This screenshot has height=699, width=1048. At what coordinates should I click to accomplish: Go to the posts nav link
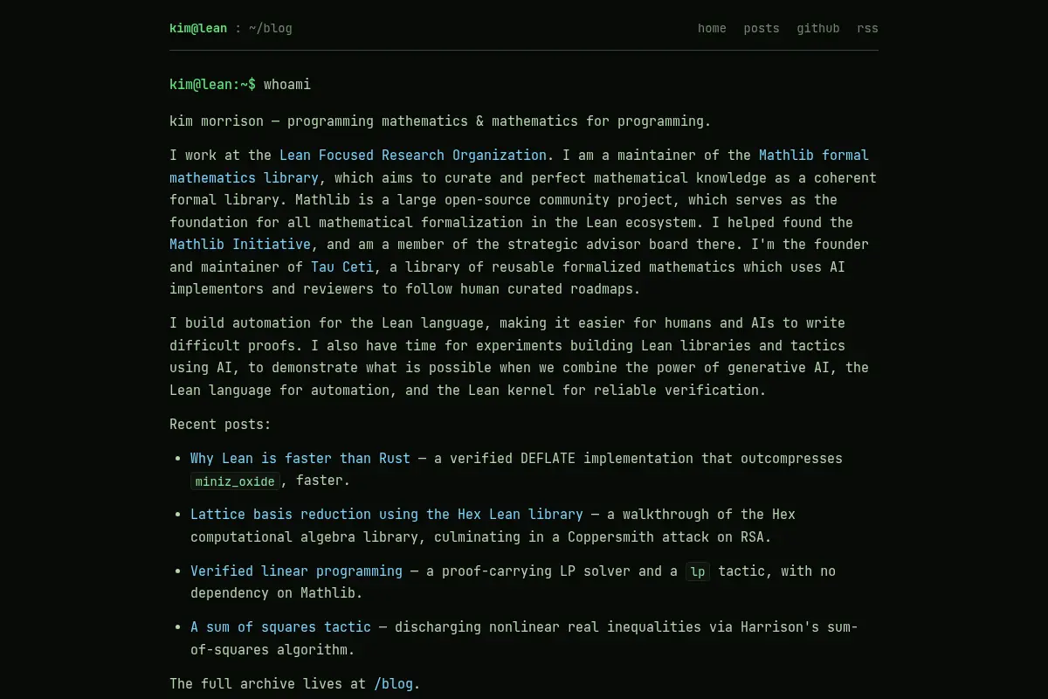(x=762, y=28)
